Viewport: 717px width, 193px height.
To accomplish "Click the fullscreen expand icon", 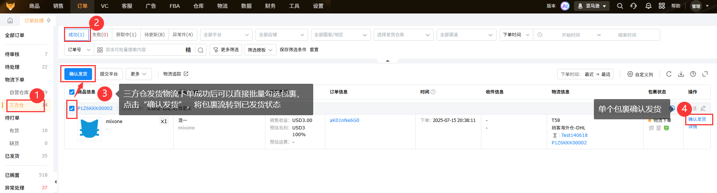I will (x=705, y=74).
